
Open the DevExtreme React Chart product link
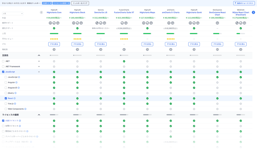tap(217, 14)
